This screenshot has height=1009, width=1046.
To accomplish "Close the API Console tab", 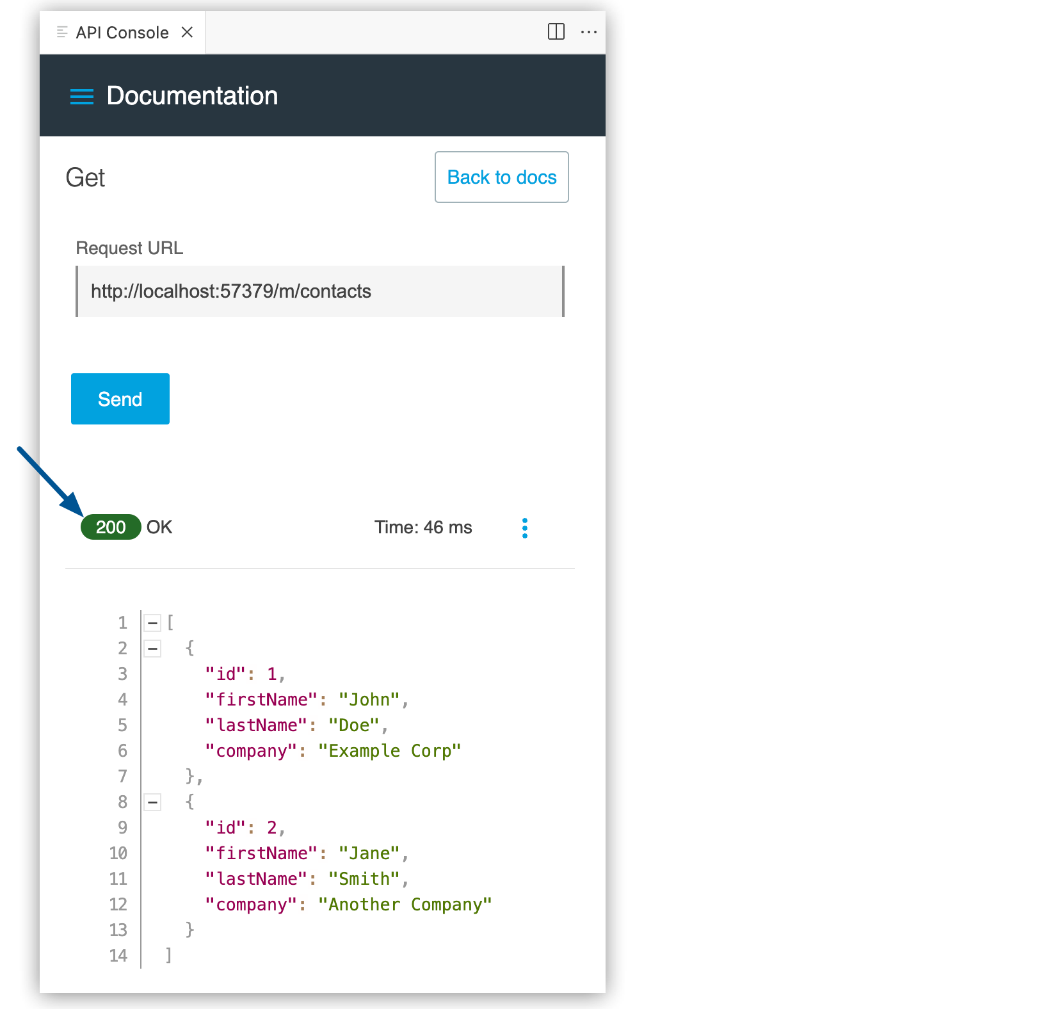I will coord(187,31).
